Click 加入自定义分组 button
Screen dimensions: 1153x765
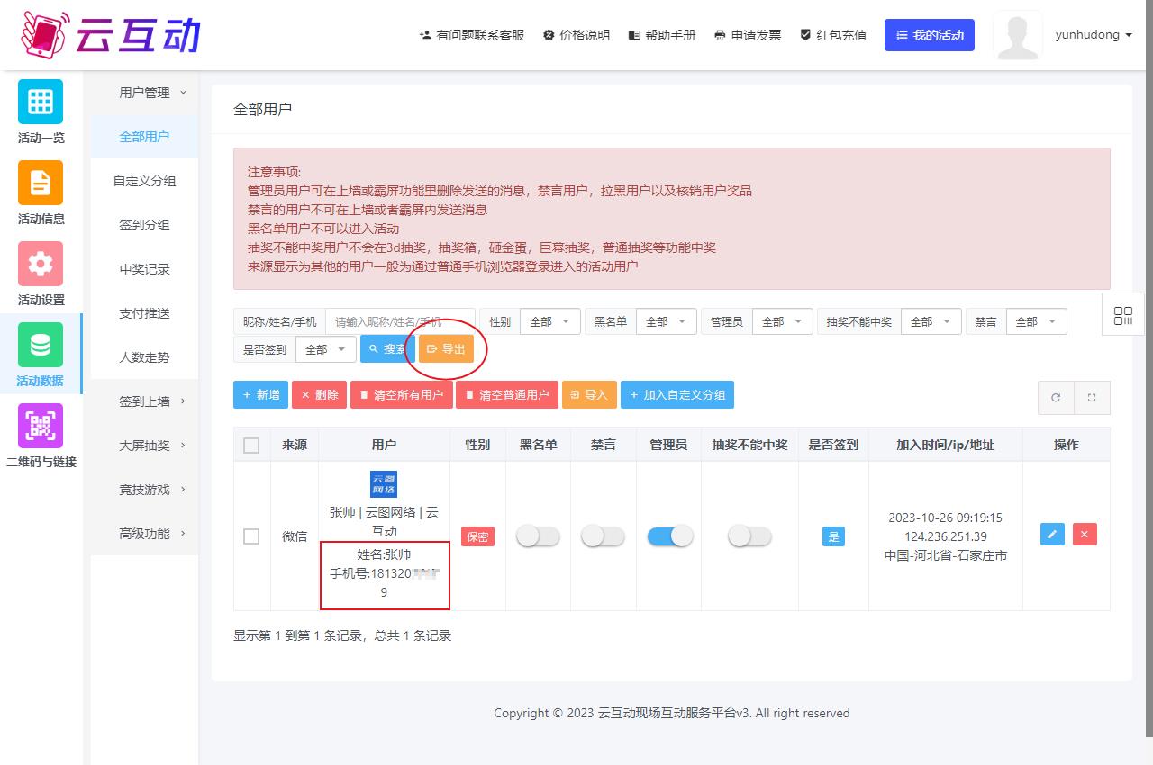(x=677, y=395)
